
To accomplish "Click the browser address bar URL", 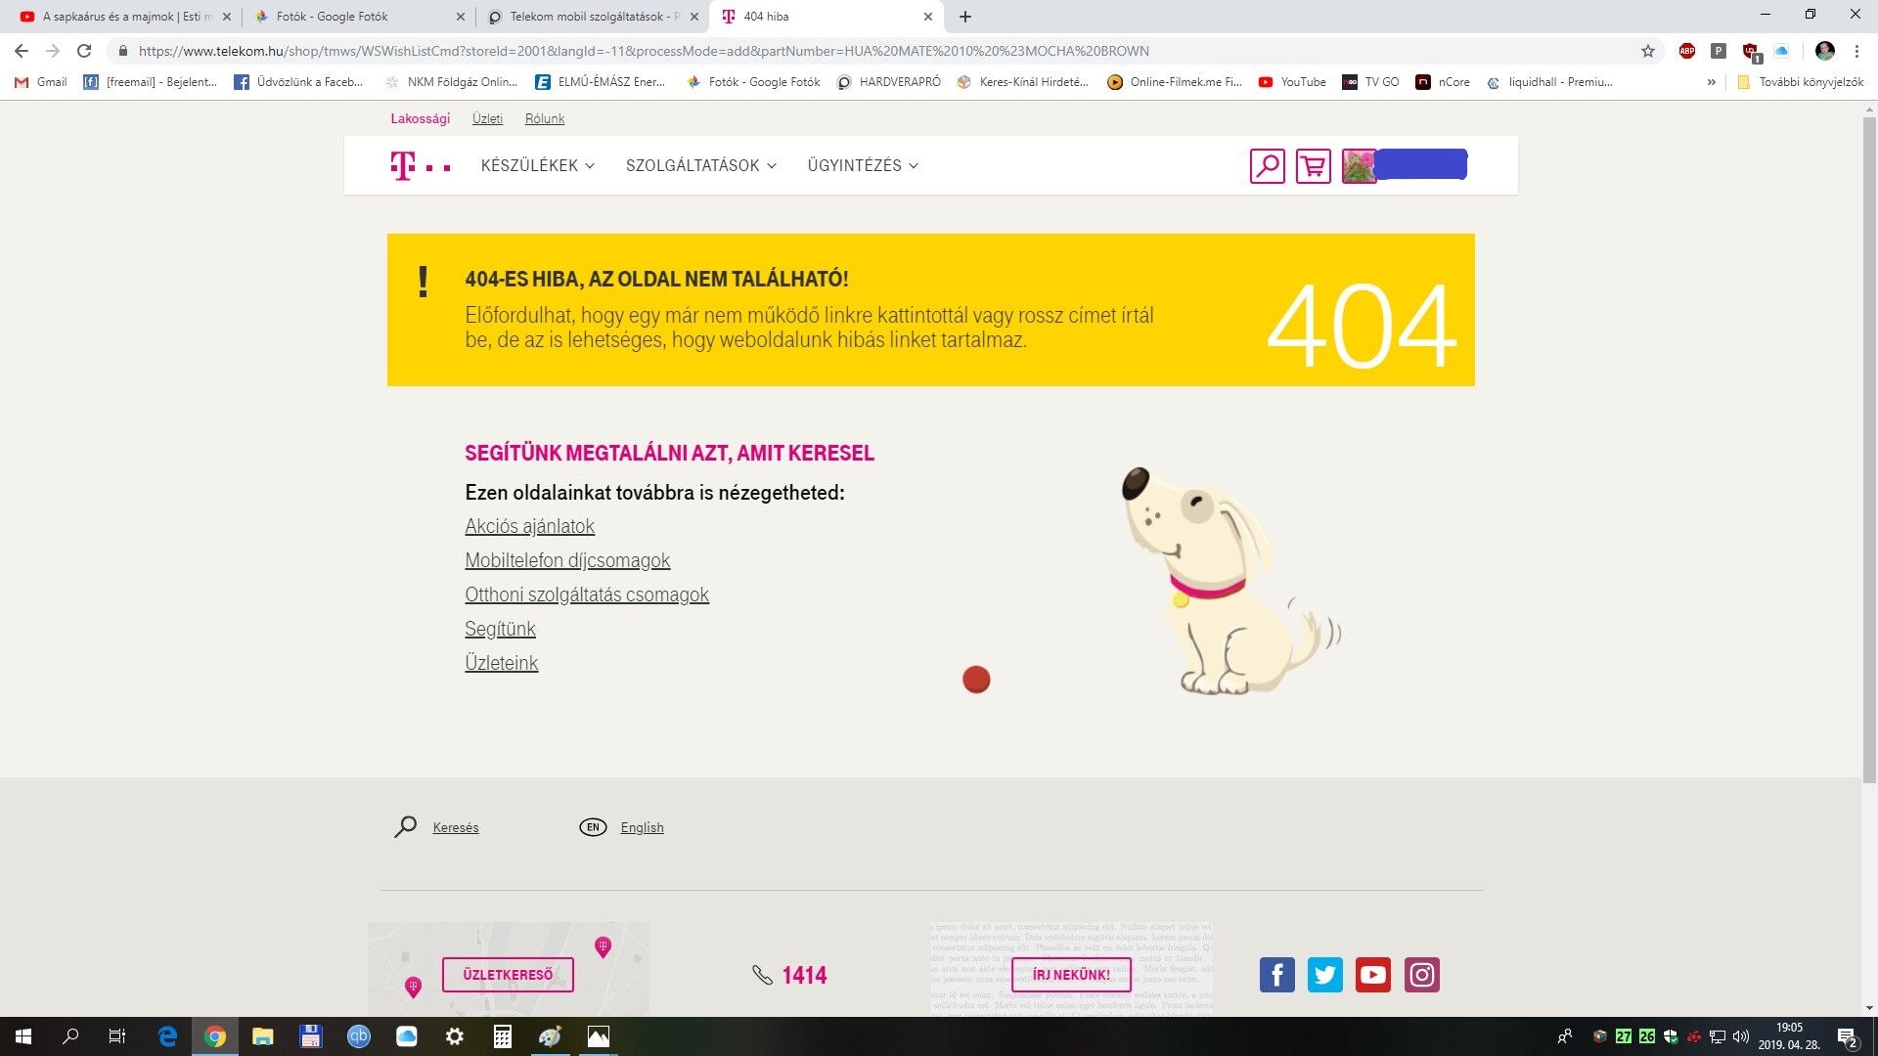I will pyautogui.click(x=643, y=51).
